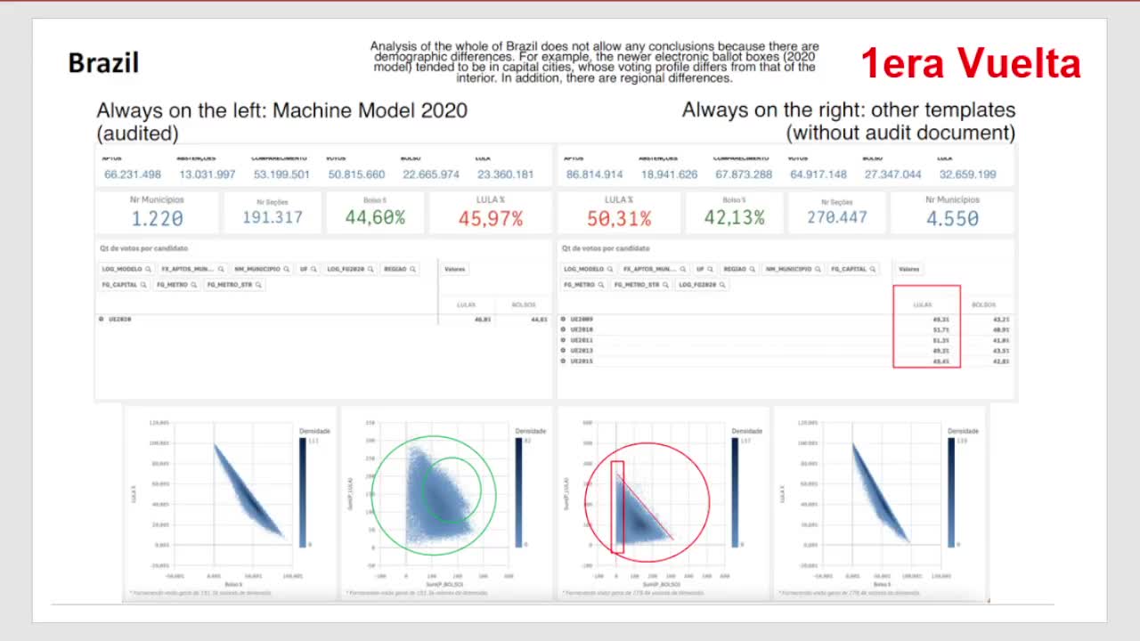Click the Nr Seções 270.447 KPI tile

[837, 213]
